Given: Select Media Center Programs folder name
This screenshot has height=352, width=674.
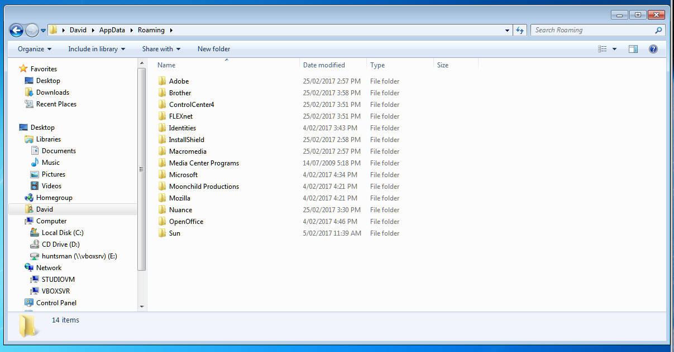Looking at the screenshot, I should click(x=204, y=163).
